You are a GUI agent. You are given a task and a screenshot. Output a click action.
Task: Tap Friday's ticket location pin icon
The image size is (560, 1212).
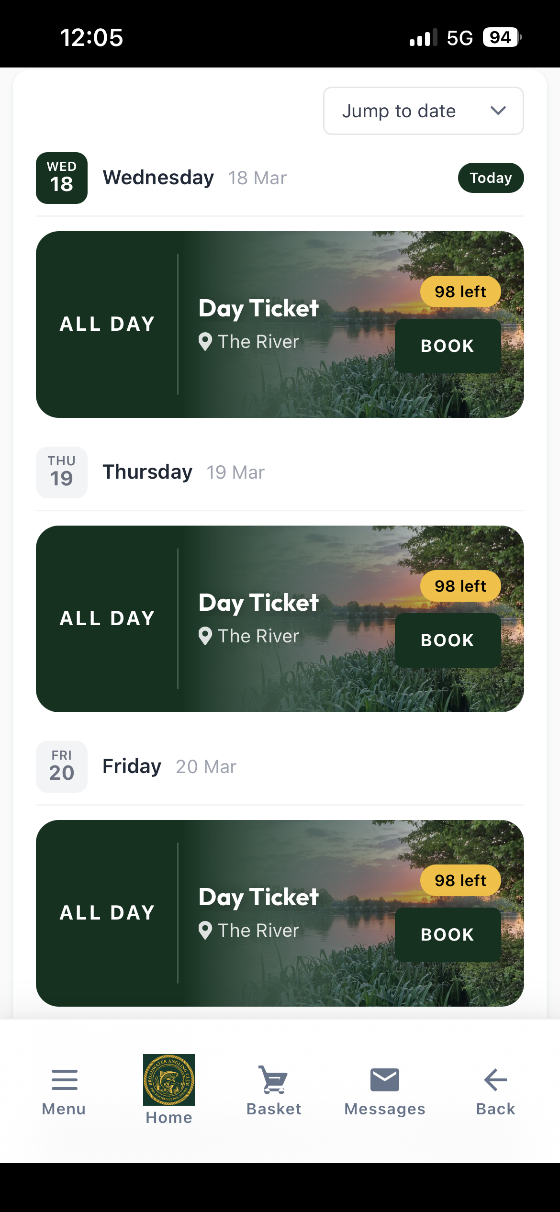(205, 931)
